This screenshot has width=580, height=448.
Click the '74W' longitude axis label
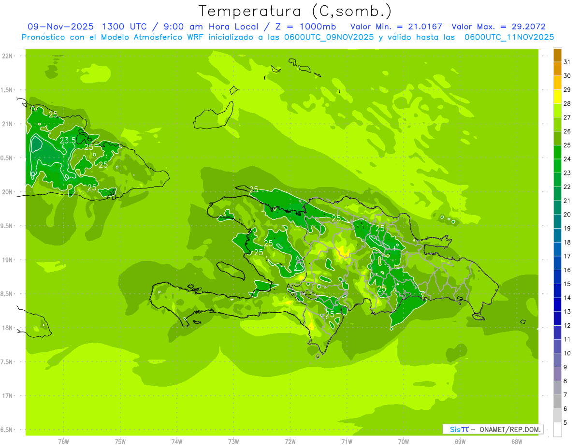[x=177, y=442]
